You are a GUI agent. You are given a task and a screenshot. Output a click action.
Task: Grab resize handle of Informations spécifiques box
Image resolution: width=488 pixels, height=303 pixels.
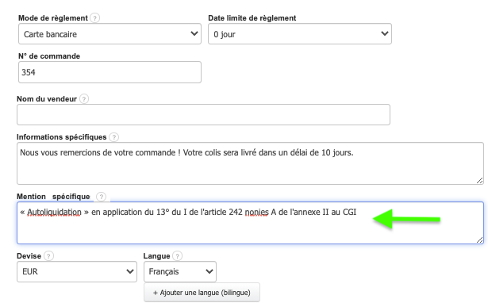(479, 180)
